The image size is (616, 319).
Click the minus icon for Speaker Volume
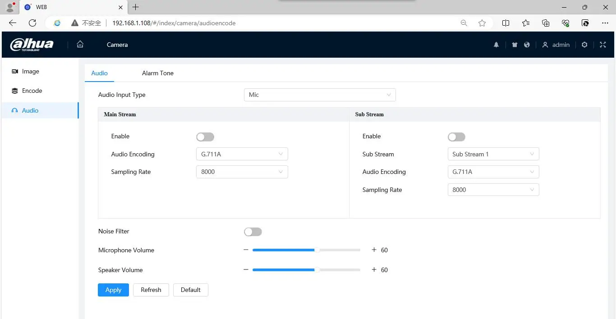click(246, 269)
